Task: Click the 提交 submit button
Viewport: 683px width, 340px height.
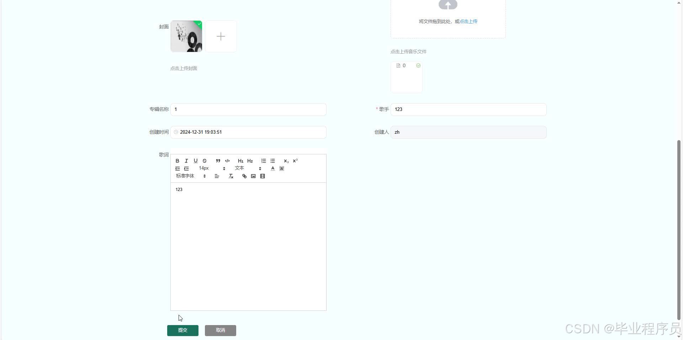Action: 183,330
